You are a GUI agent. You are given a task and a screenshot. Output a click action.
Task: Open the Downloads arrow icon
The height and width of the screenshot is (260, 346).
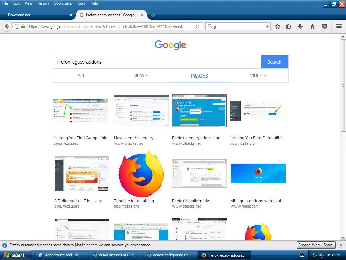[x=300, y=26]
